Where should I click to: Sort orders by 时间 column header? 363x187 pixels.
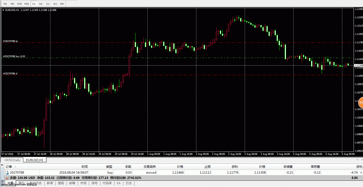coord(64,167)
